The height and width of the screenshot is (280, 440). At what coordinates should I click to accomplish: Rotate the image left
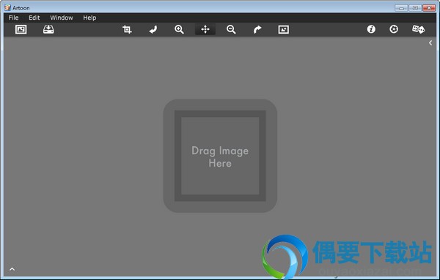coord(153,29)
